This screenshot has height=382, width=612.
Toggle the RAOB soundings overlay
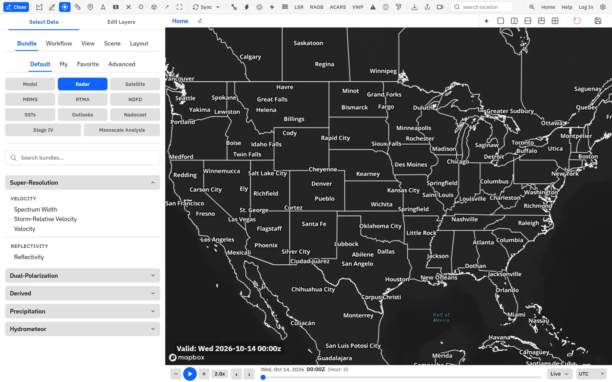pos(316,7)
